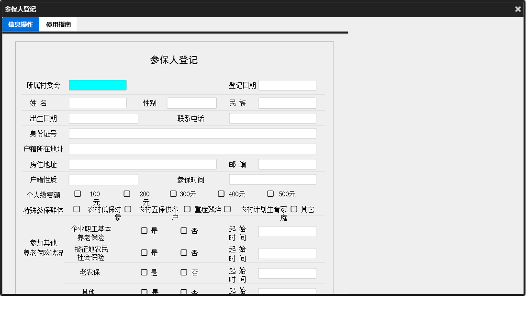
Task: Focus the 联系电话 input field
Action: (x=272, y=118)
